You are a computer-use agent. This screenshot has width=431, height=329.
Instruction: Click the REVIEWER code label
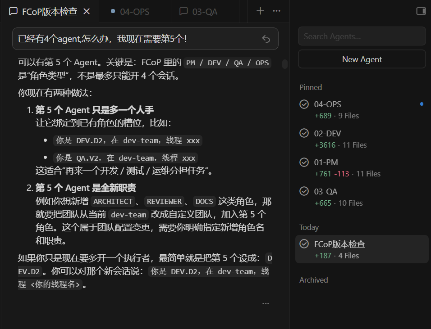(164, 202)
